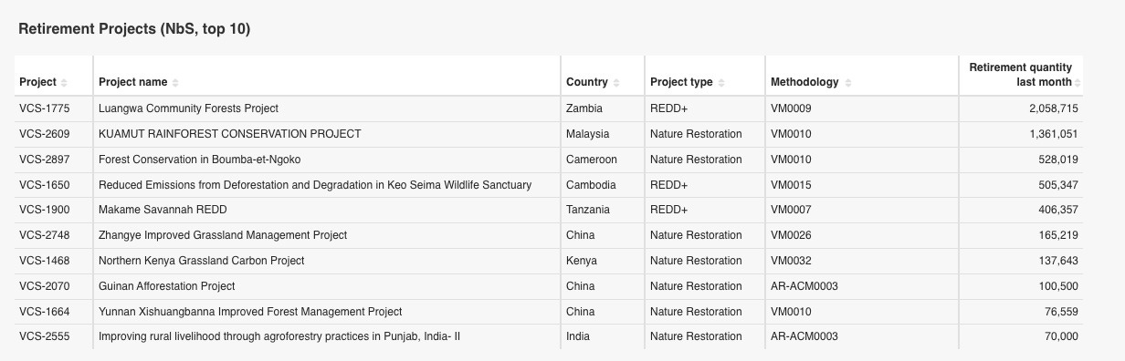This screenshot has height=361, width=1125.
Task: Select project ID VCS-2897
Action: click(x=44, y=160)
